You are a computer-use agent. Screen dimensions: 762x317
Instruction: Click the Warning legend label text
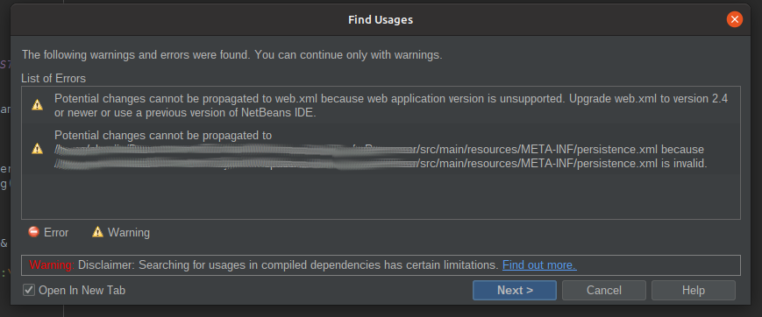click(129, 233)
